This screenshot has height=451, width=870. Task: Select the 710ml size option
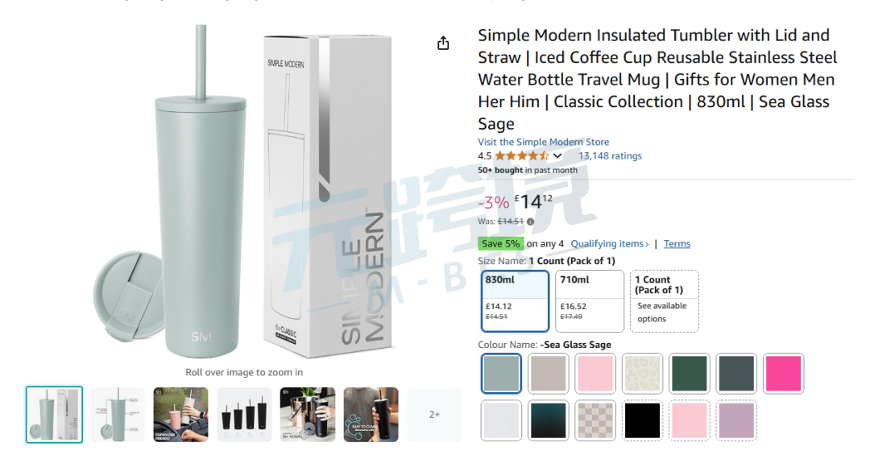tap(589, 300)
